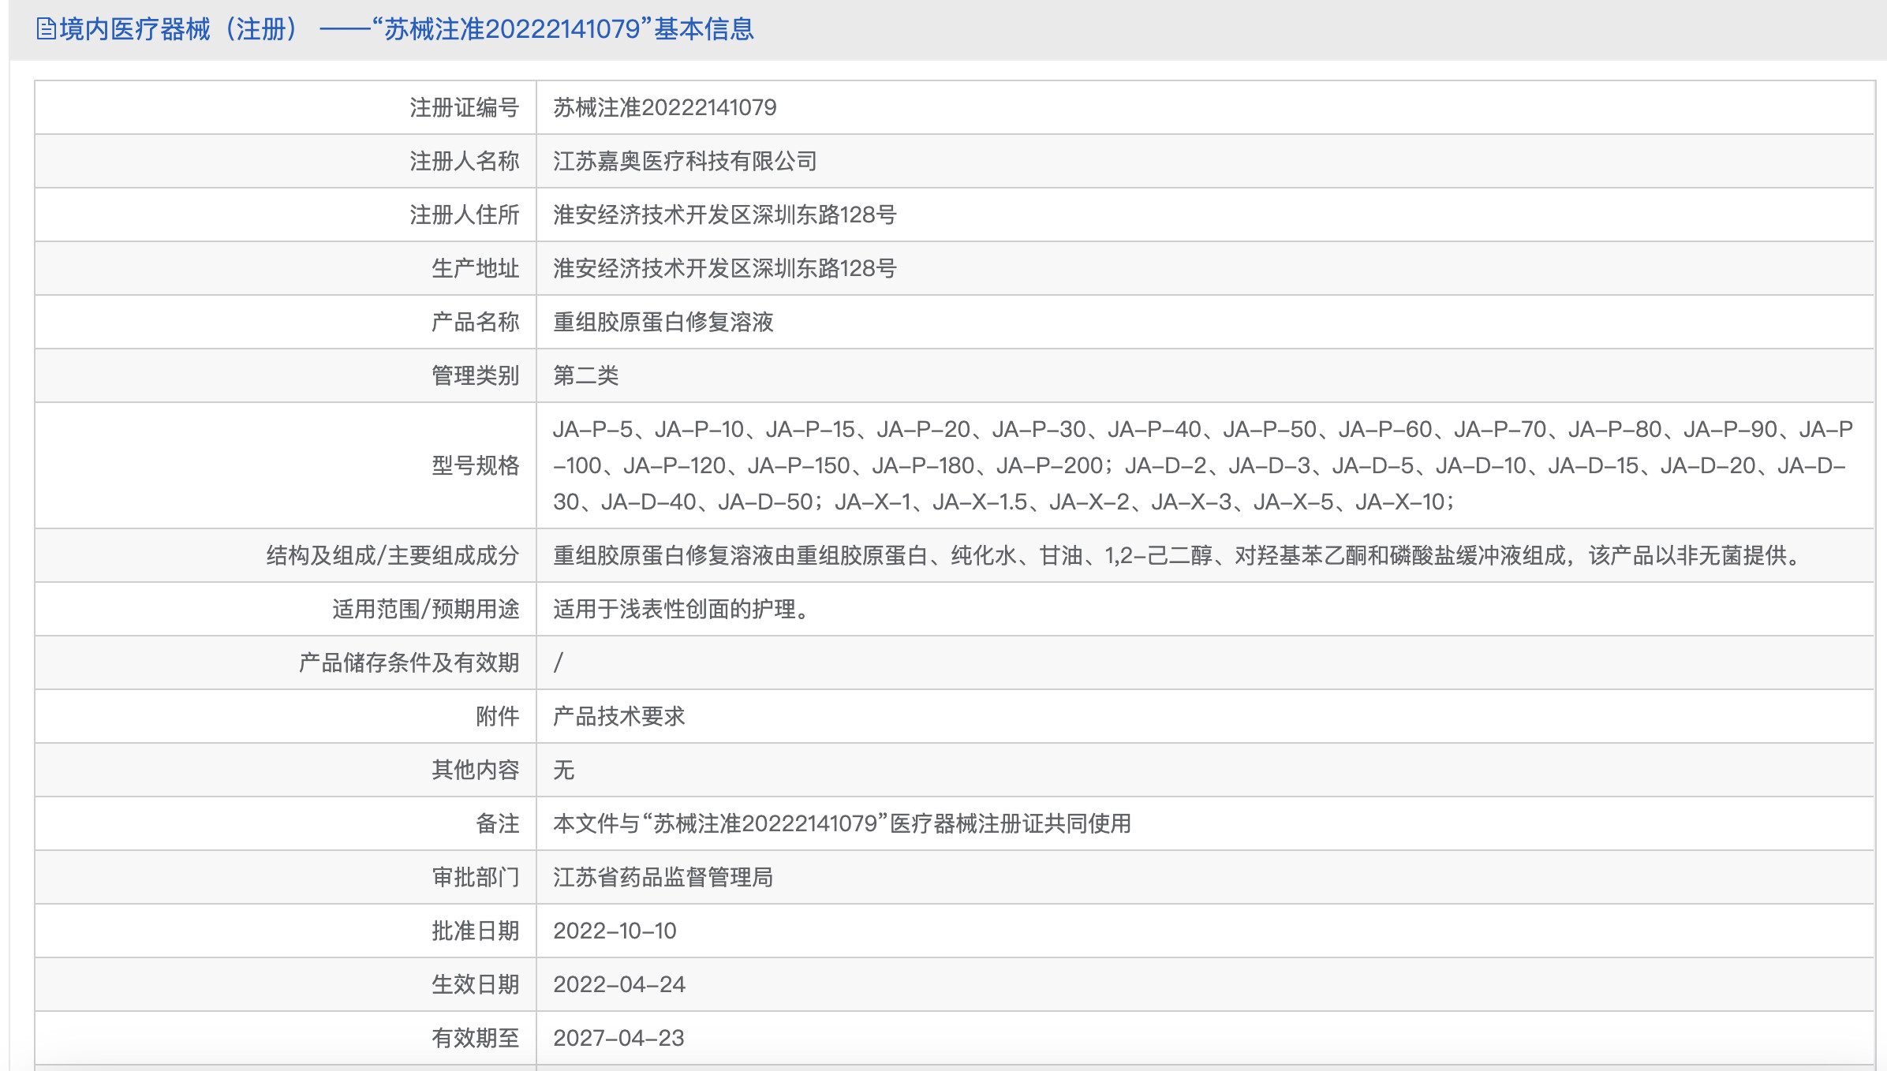Open the attachment 产品技术要求

pos(618,716)
